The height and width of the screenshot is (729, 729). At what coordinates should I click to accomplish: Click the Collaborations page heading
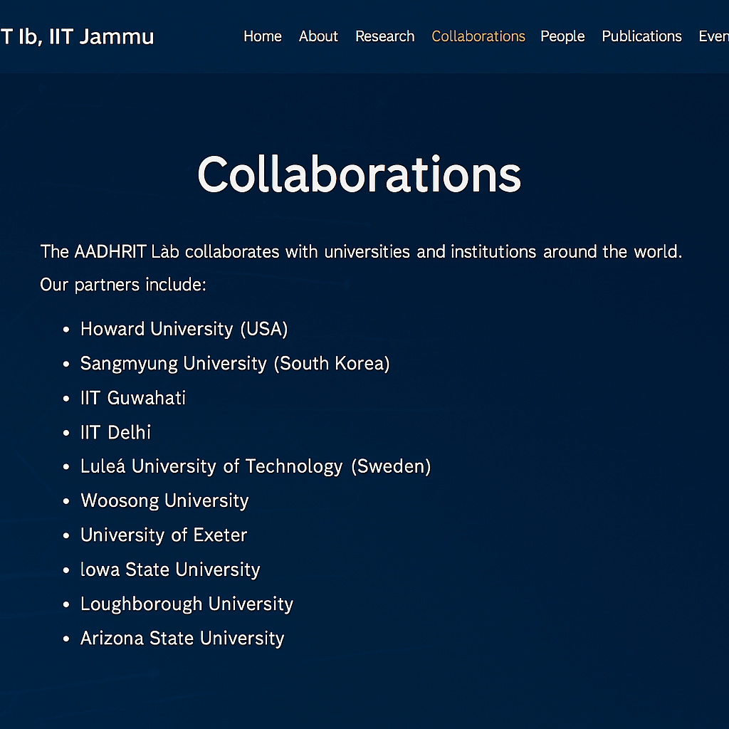[359, 174]
